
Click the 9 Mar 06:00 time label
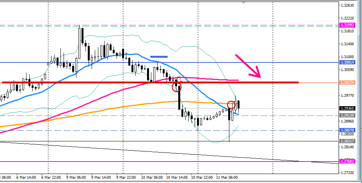coord(76,178)
